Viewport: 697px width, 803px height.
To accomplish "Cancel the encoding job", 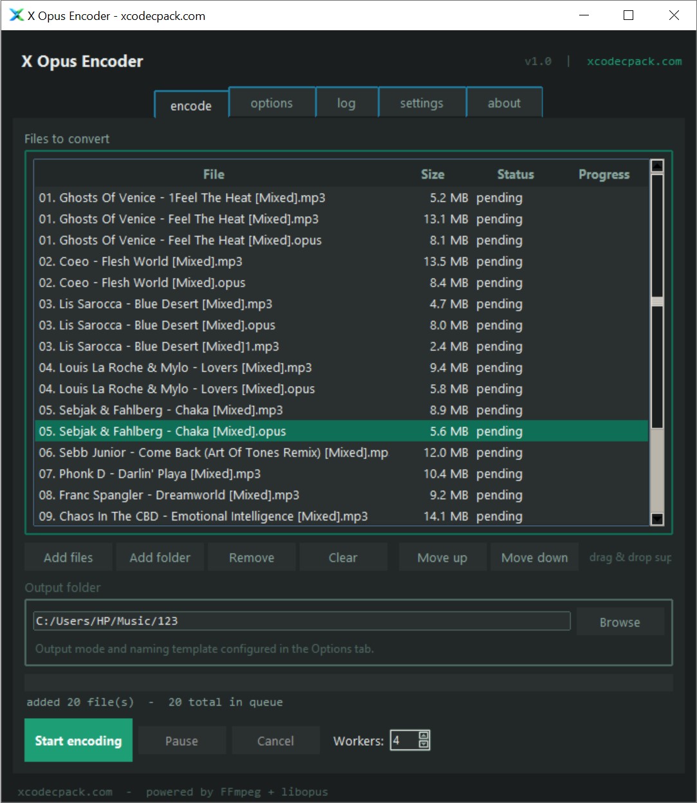I will click(275, 741).
